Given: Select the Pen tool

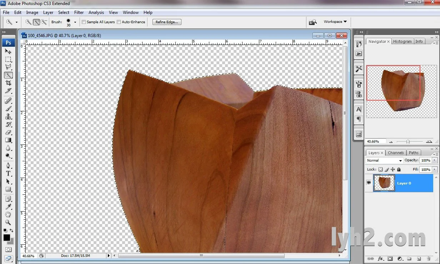Looking at the screenshot, I should 8,166.
